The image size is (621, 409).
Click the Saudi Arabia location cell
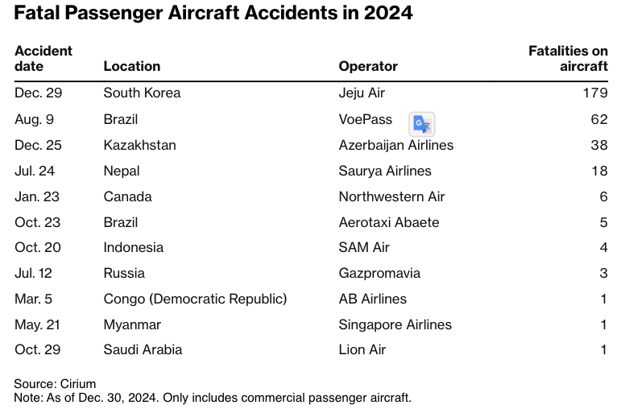click(143, 349)
